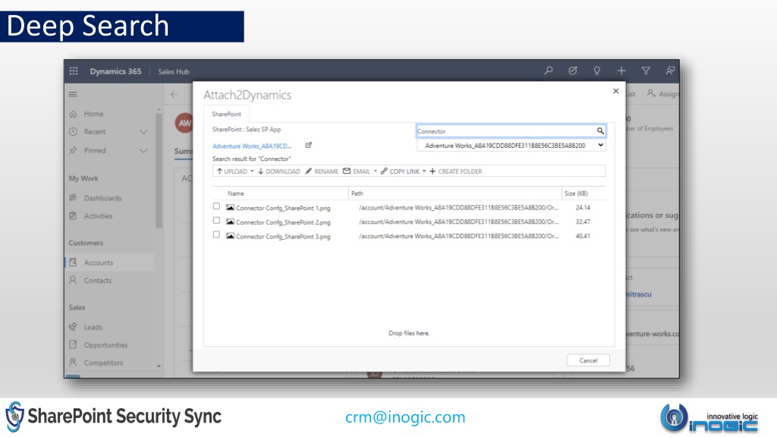Open the Adventure Works folder dropdown

click(x=511, y=145)
